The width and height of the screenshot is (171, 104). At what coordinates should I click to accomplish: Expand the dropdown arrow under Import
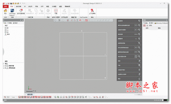5,15
